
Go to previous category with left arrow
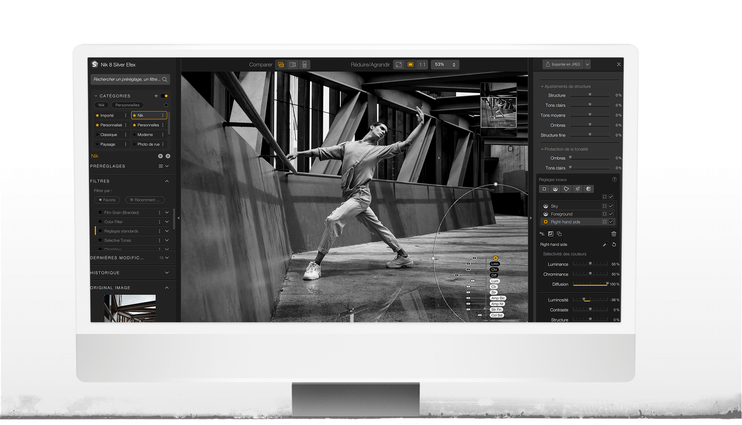(x=160, y=156)
